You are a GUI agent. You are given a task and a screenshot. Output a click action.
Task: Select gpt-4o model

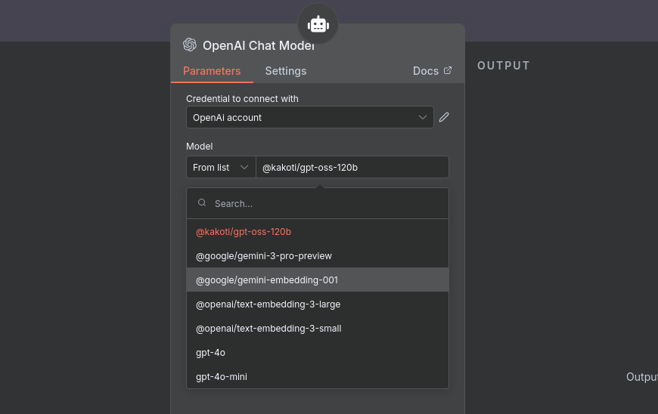coord(210,352)
